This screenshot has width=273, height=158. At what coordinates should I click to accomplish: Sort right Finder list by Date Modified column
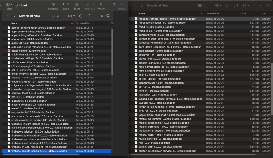click(213, 13)
